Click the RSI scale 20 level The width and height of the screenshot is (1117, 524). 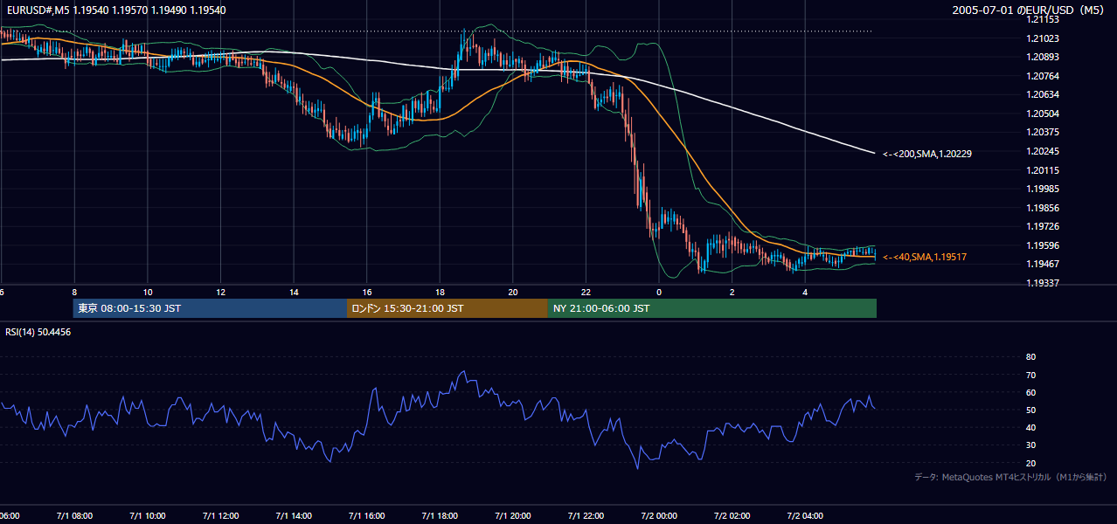pyautogui.click(x=1031, y=463)
